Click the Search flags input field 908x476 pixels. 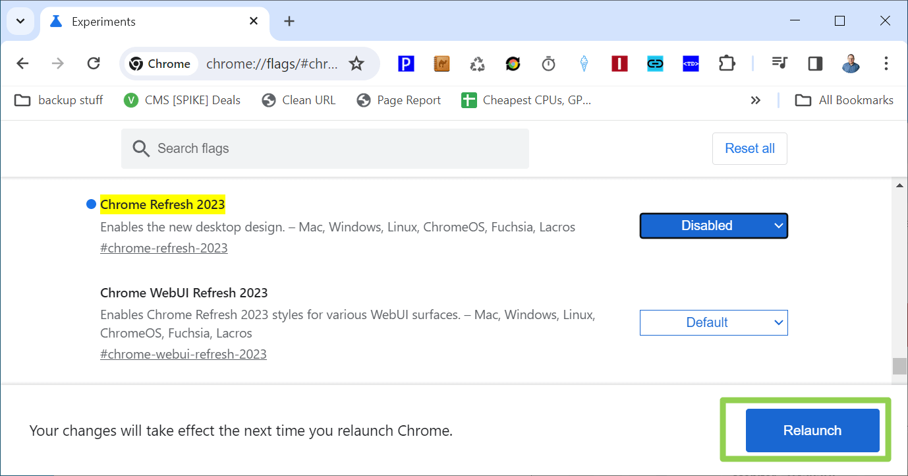click(x=325, y=148)
